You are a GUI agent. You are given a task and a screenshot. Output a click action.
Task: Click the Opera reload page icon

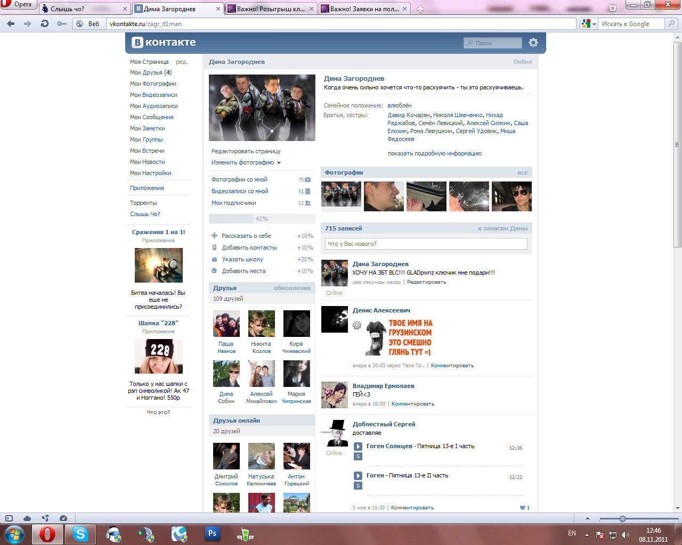45,23
